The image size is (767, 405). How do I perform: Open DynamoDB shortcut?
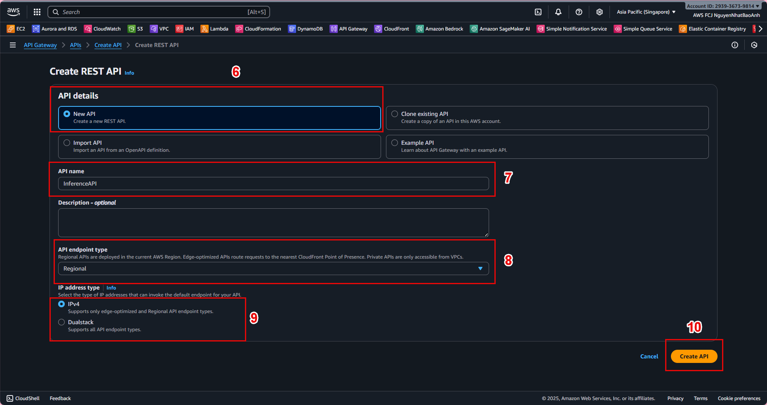(306, 29)
